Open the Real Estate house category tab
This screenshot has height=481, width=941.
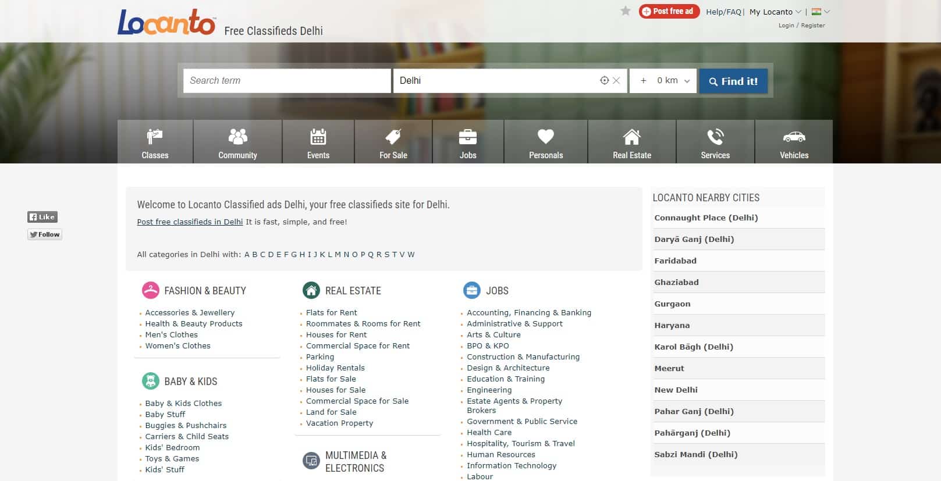(632, 142)
